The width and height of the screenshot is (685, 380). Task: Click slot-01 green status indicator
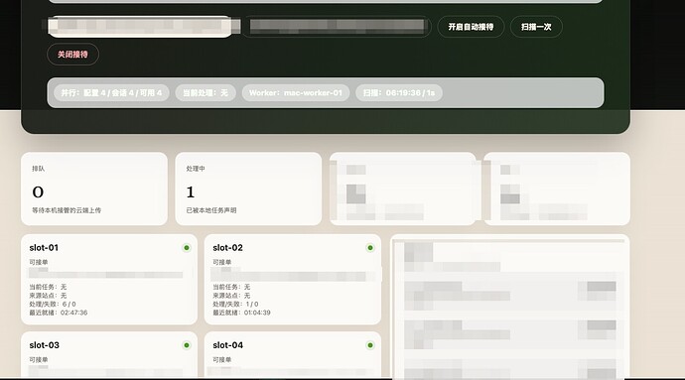pyautogui.click(x=187, y=248)
